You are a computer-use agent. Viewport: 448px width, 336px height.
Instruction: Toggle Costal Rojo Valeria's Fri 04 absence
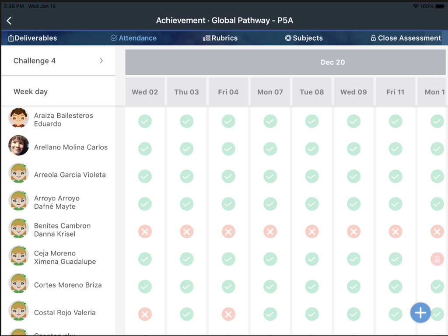228,314
